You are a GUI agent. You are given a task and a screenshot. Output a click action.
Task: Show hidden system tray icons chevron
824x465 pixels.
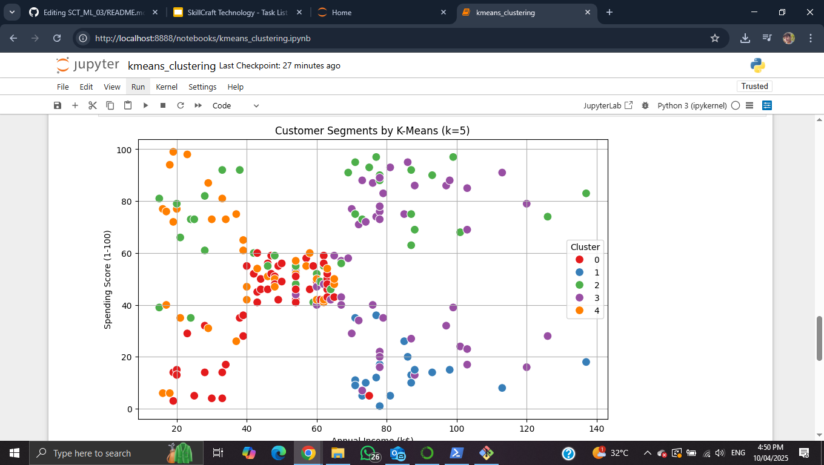click(648, 453)
